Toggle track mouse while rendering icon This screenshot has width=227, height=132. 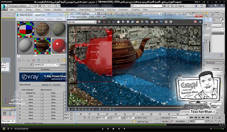152,22
